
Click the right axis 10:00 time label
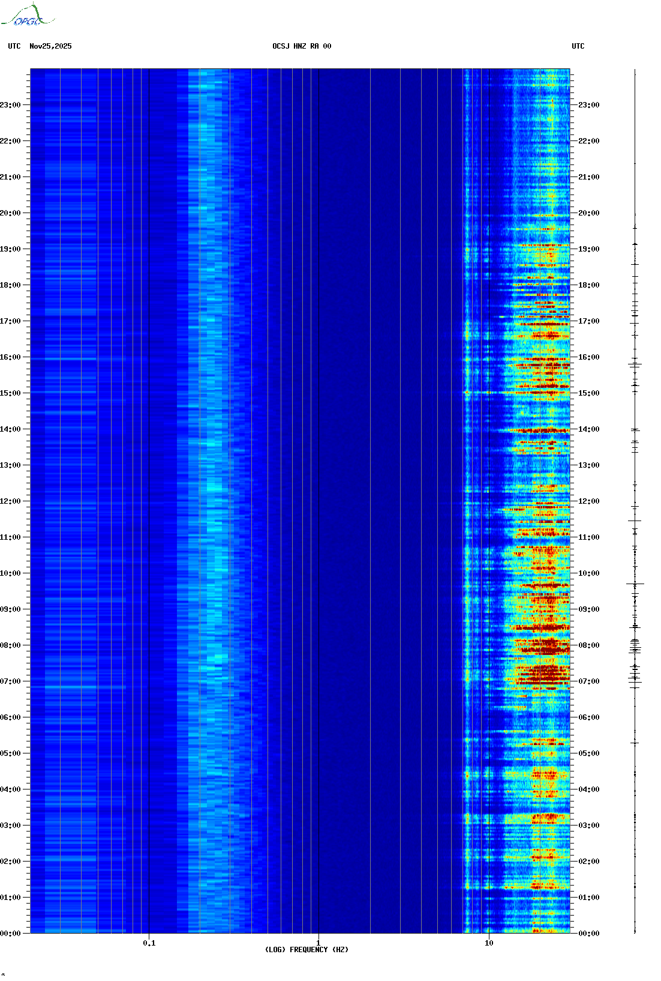pyautogui.click(x=589, y=573)
